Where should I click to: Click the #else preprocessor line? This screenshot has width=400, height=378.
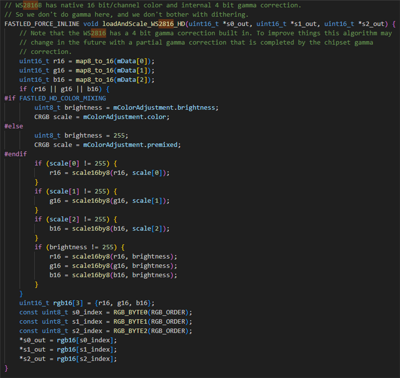coord(14,126)
